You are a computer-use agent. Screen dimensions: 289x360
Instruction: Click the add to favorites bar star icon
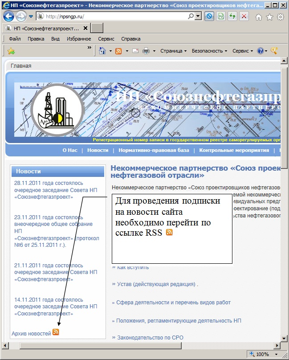pyautogui.click(x=11, y=51)
